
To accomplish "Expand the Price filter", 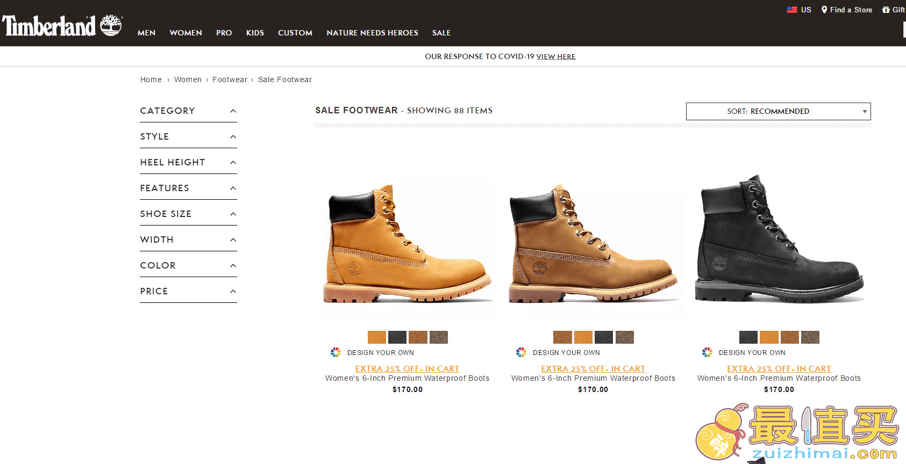I will (x=188, y=291).
